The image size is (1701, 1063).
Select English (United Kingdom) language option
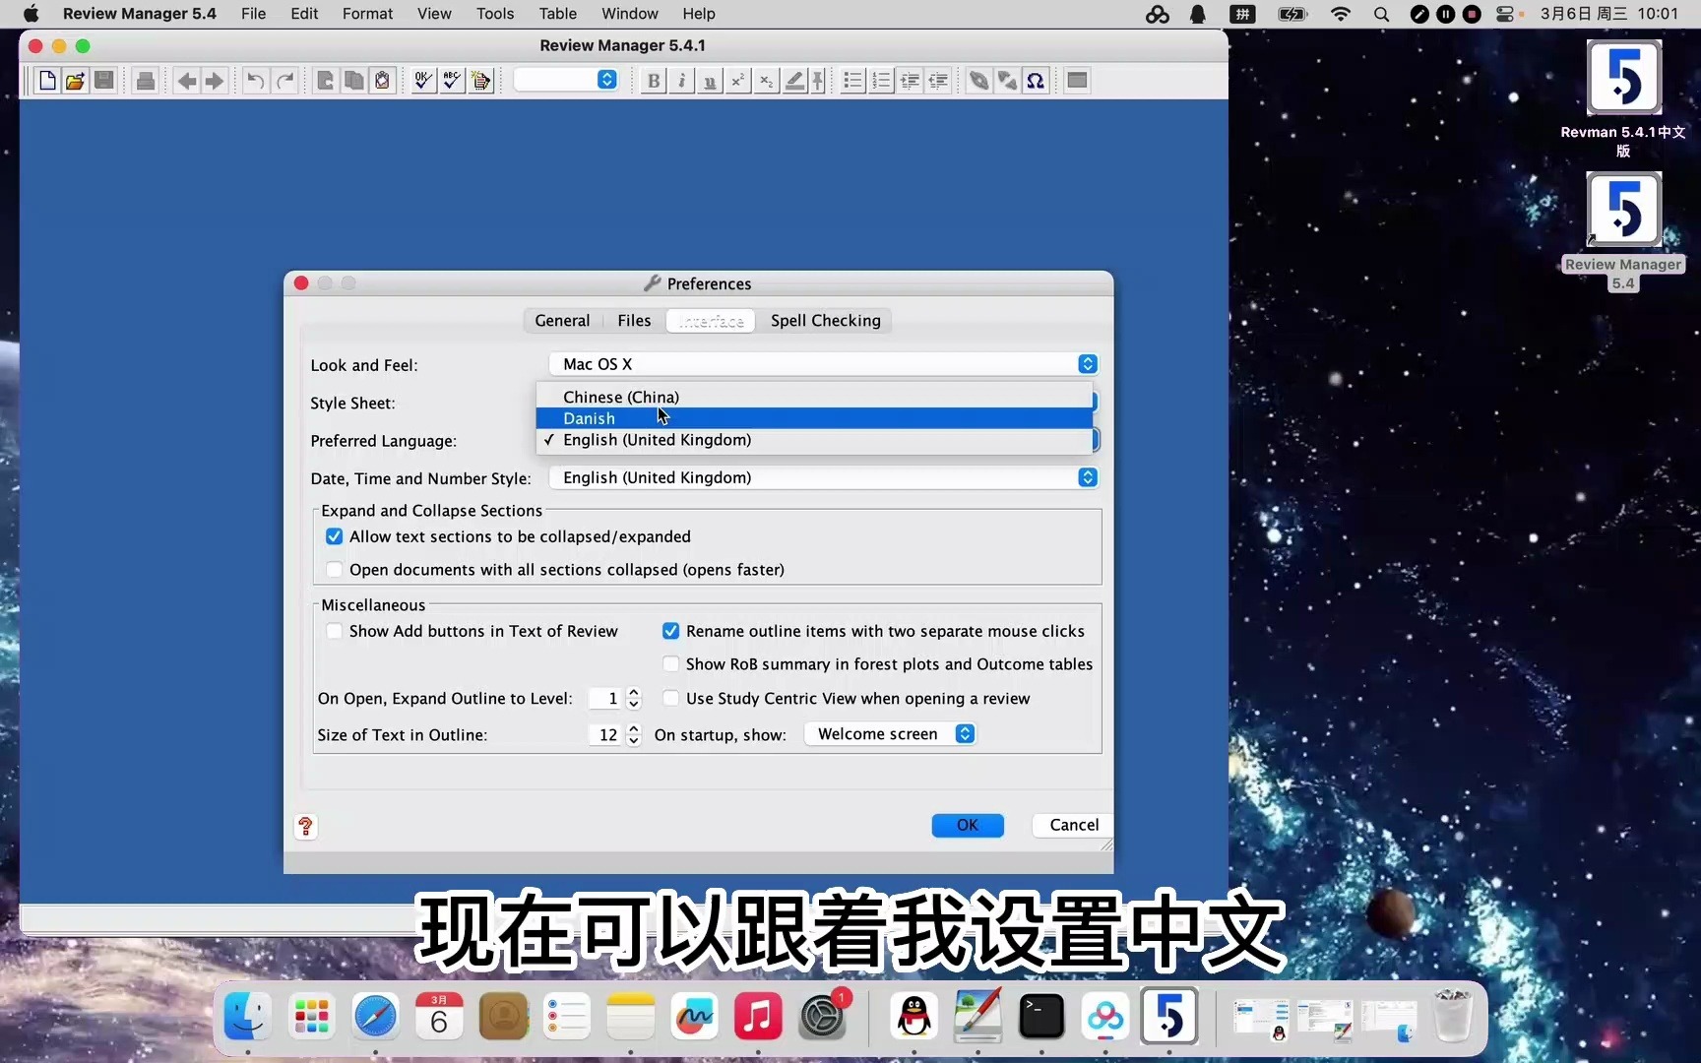814,440
